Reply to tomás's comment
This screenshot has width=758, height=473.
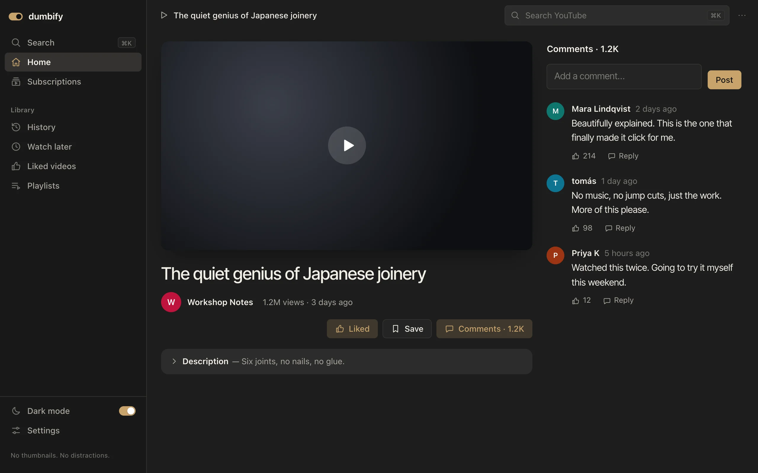[x=620, y=228]
